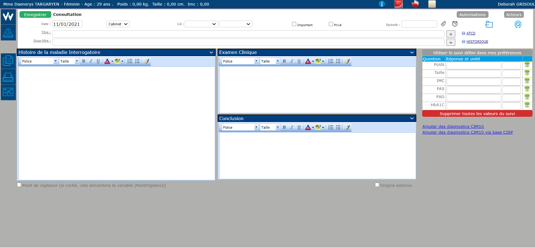Screen dimensions: 535x248
Task: Check the Origine externe checkbox
Action: (x=377, y=185)
